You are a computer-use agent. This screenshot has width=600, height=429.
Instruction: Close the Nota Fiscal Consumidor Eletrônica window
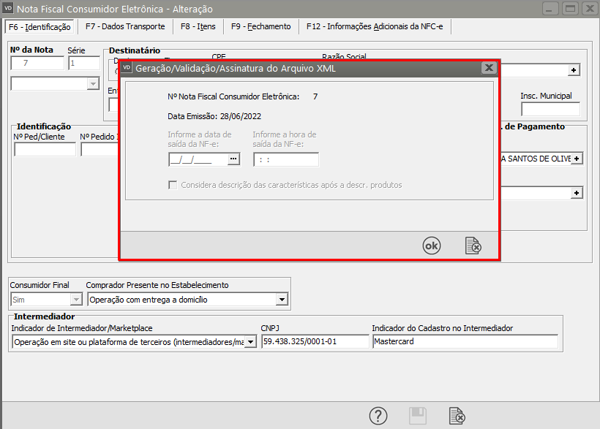click(590, 9)
